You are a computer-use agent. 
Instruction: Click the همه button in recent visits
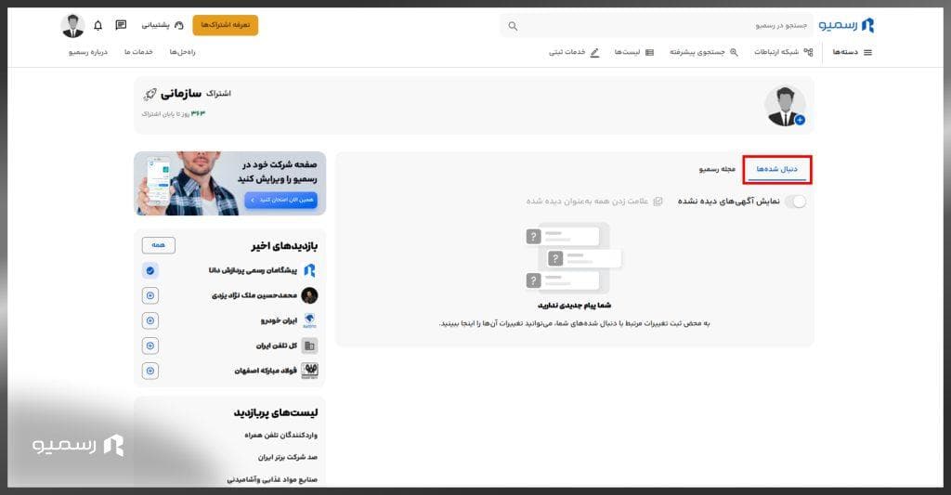click(158, 245)
